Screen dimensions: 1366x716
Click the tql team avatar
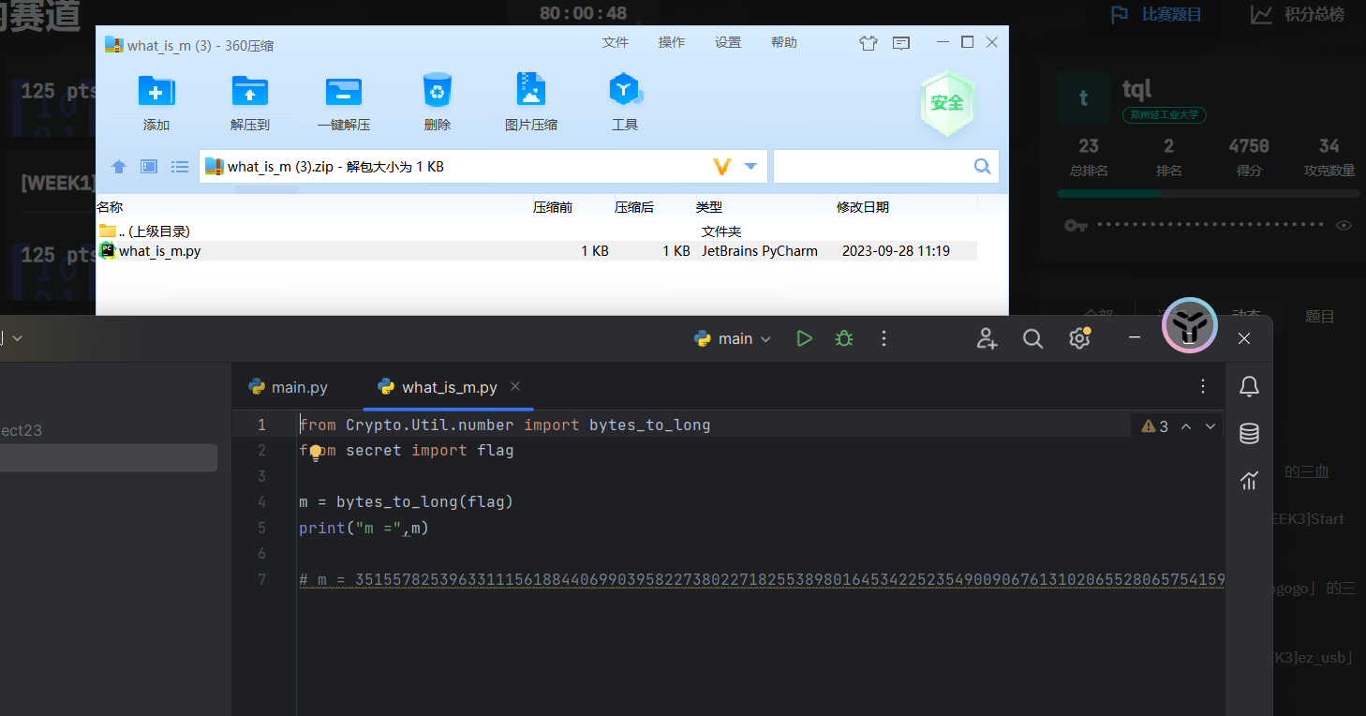point(1083,98)
